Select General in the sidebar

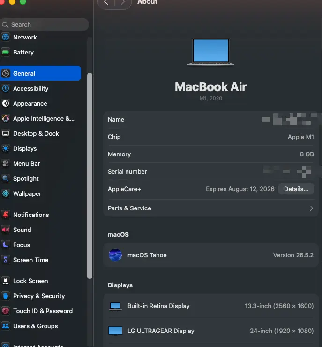[x=41, y=73]
